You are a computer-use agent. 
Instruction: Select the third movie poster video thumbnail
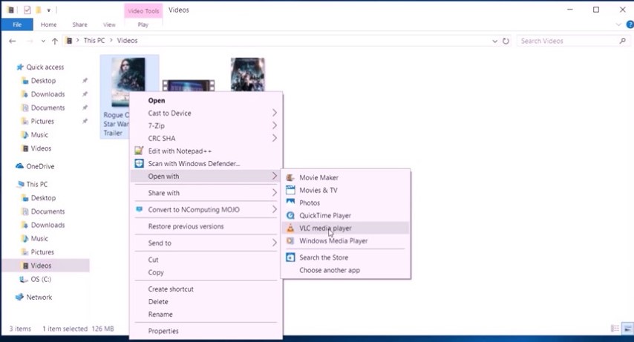[x=248, y=74]
